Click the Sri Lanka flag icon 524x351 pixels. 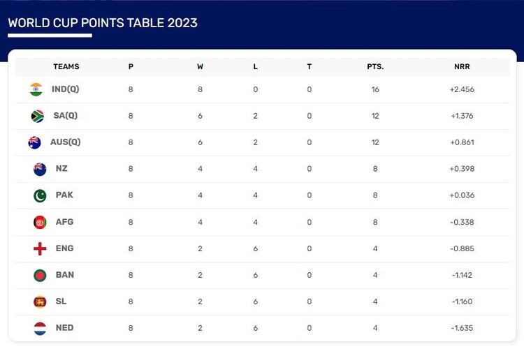(x=40, y=301)
